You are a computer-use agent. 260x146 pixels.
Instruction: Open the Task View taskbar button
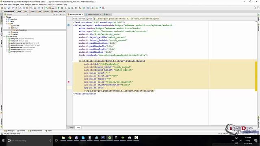pos(56,141)
